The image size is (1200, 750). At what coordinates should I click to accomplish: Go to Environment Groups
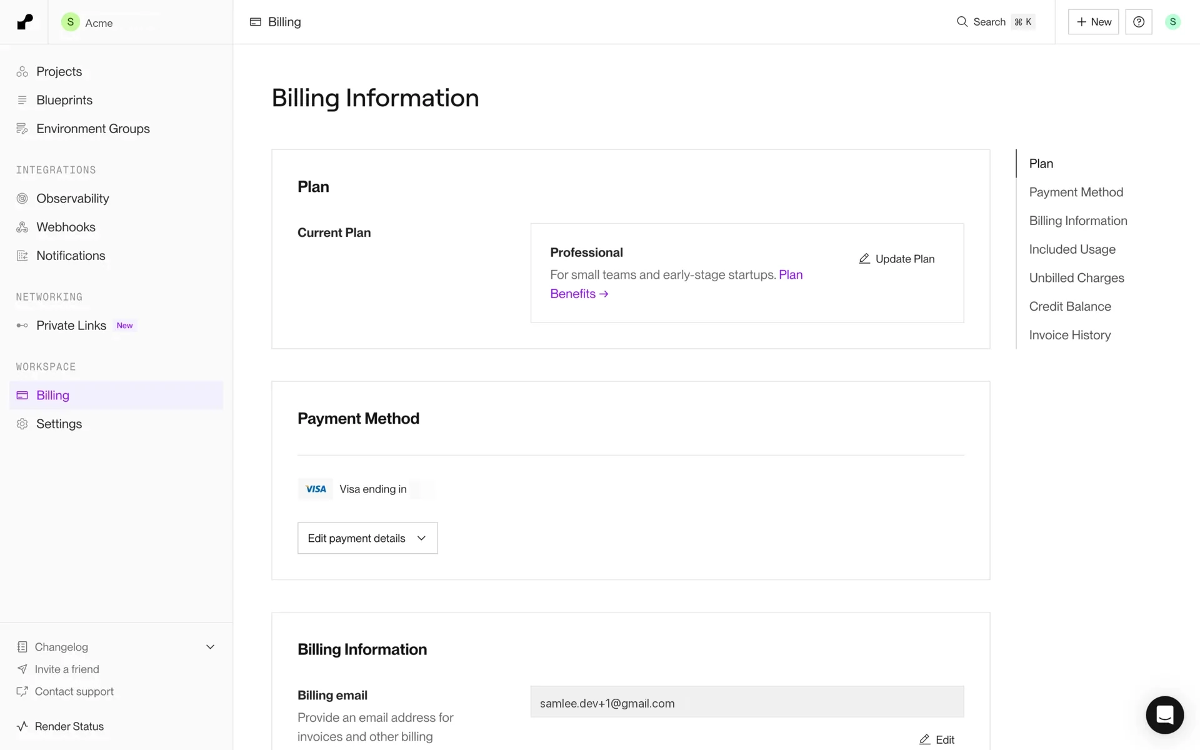(x=93, y=129)
